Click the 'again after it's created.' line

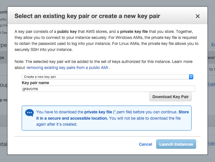point(57,125)
